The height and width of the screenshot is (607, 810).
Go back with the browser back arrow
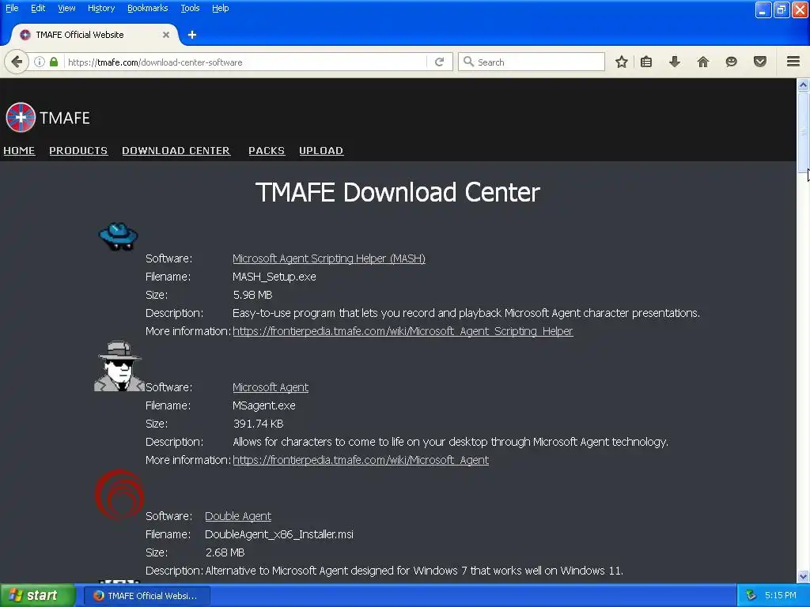pyautogui.click(x=17, y=62)
